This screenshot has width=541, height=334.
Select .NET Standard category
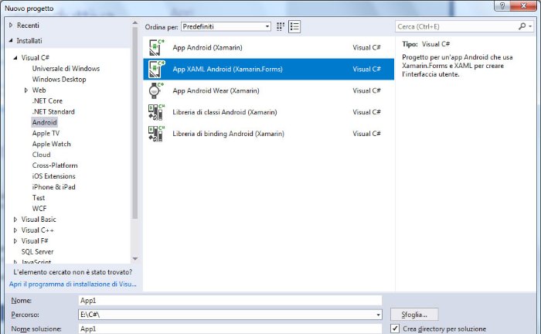click(53, 111)
